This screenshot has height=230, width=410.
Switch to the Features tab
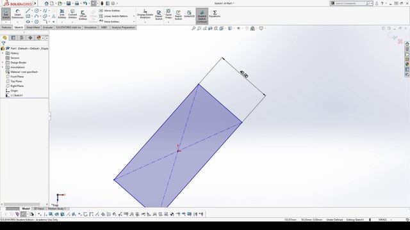tap(6, 27)
